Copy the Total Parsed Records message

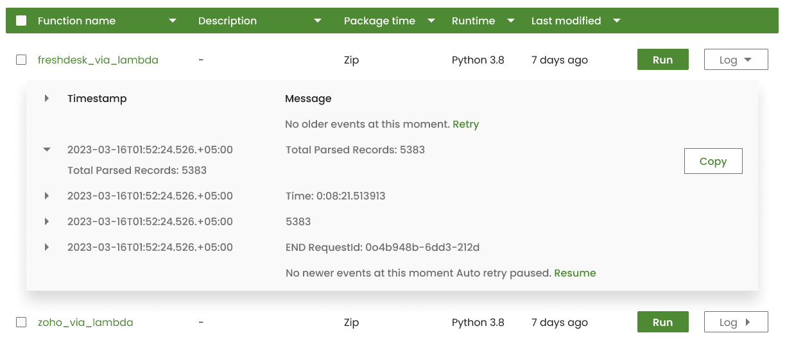712,161
